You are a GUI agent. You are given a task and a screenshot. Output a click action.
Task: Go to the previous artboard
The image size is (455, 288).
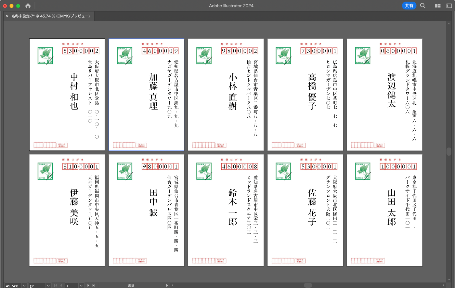(x=61, y=285)
